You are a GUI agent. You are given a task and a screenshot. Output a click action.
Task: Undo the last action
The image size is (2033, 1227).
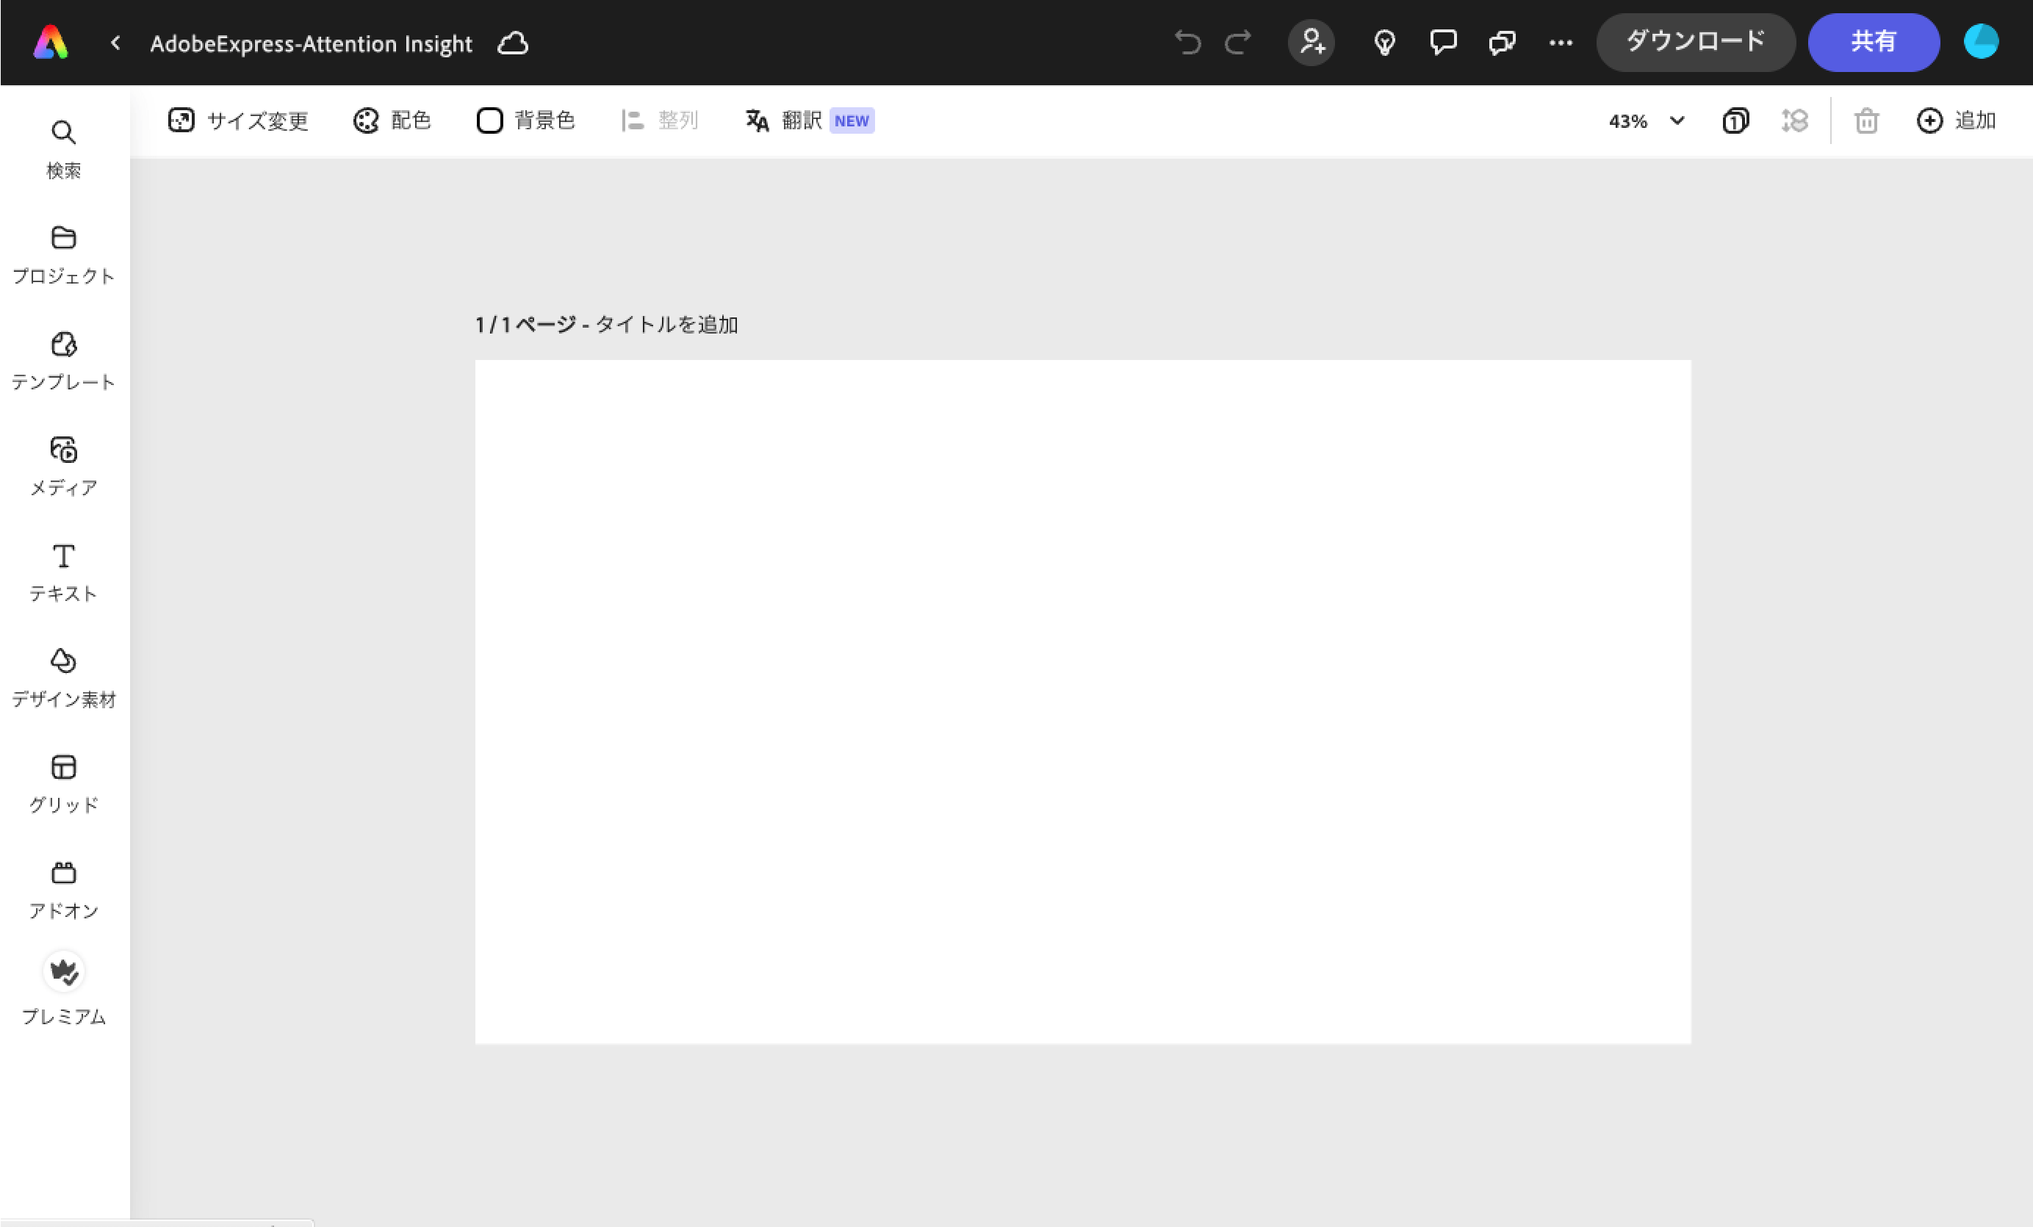point(1188,42)
